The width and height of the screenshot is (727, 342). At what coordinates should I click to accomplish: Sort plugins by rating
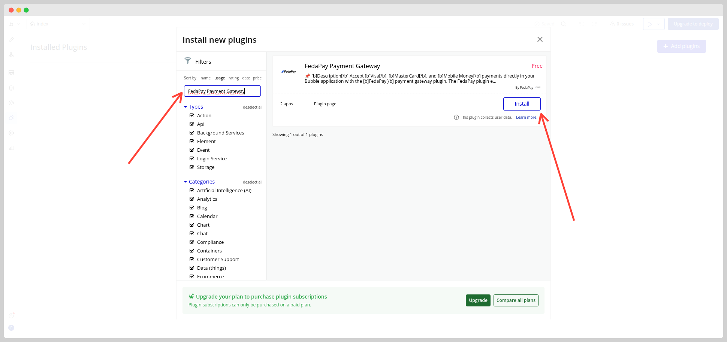[233, 78]
